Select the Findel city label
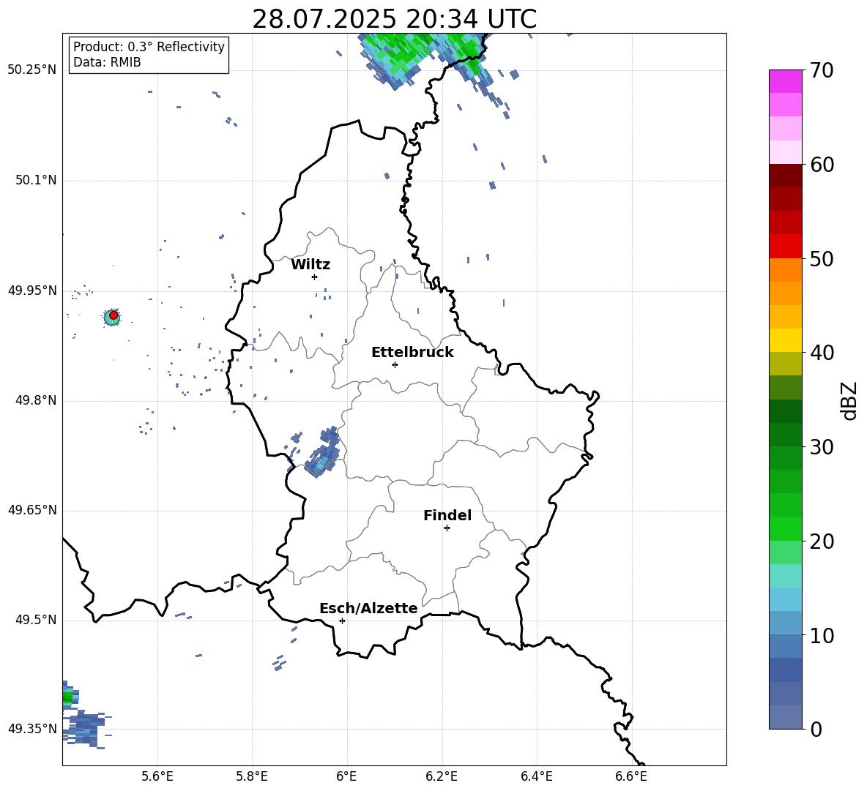 point(447,515)
